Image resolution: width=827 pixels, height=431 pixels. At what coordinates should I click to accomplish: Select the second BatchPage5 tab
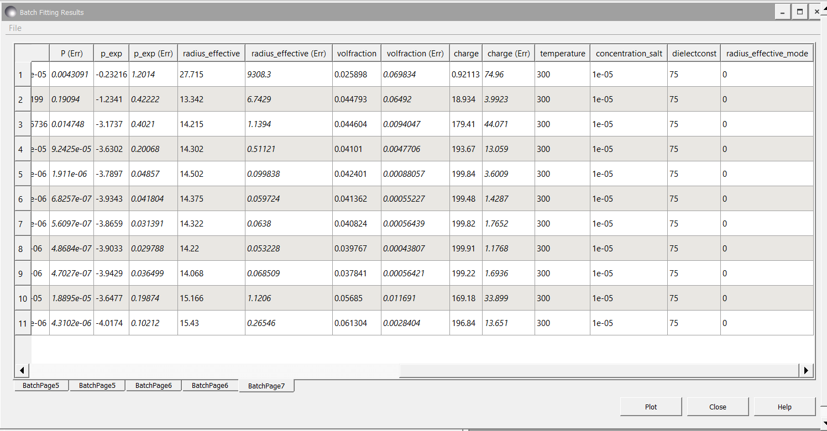(x=97, y=385)
